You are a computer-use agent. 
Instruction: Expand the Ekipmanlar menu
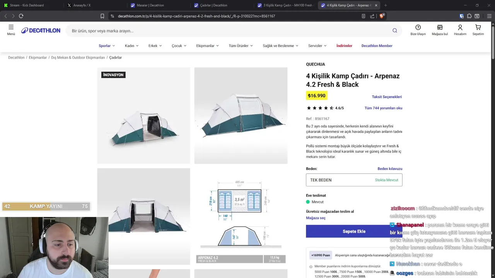click(x=207, y=46)
